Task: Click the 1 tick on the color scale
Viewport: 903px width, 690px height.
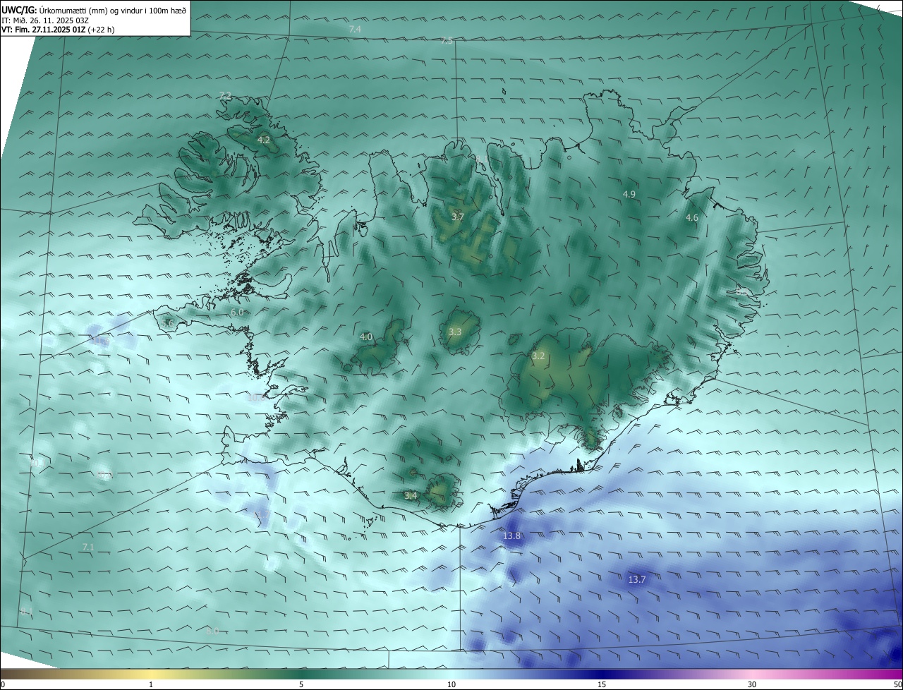Action: pos(151,684)
